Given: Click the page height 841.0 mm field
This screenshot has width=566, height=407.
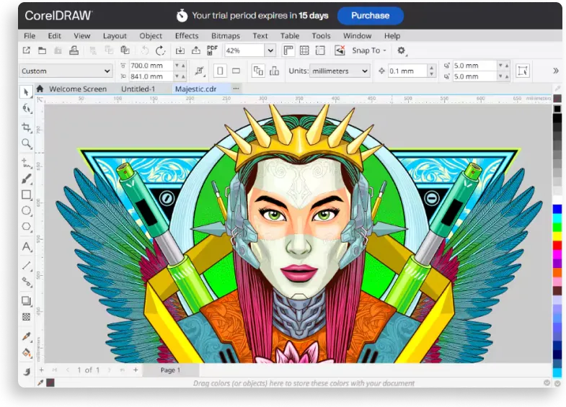Looking at the screenshot, I should pos(151,76).
